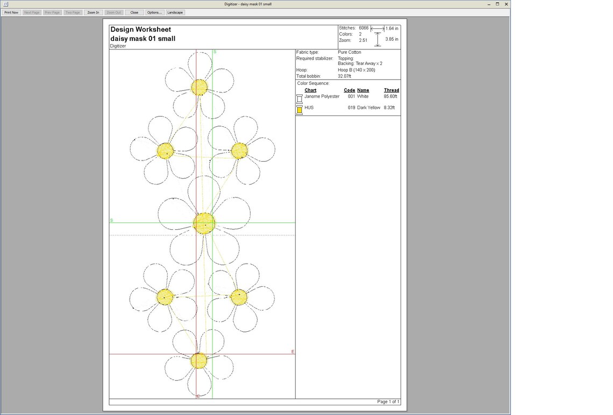Click the yellow center of the large middle daisy
613x415 pixels.
[204, 224]
